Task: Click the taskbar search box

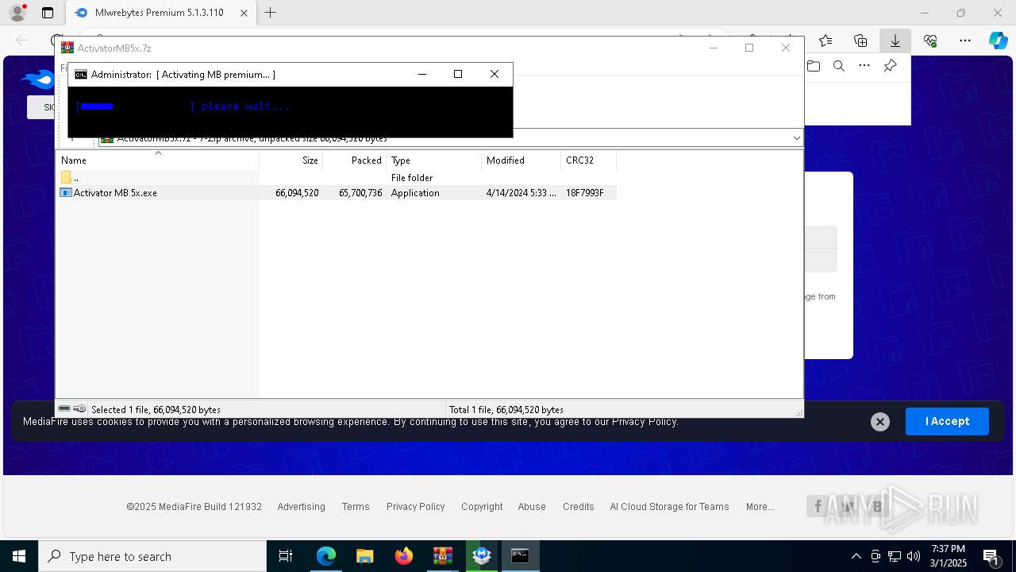Action: coord(152,556)
